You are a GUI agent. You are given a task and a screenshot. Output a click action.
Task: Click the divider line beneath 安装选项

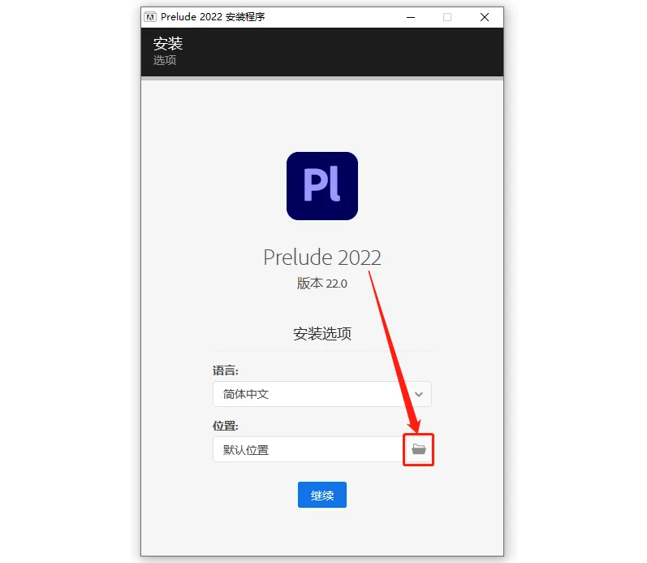pos(321,350)
